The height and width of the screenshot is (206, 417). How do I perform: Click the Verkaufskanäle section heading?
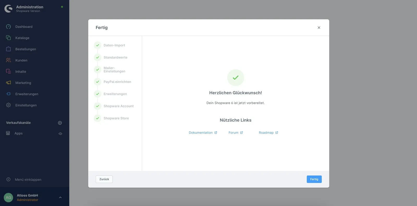tap(19, 123)
